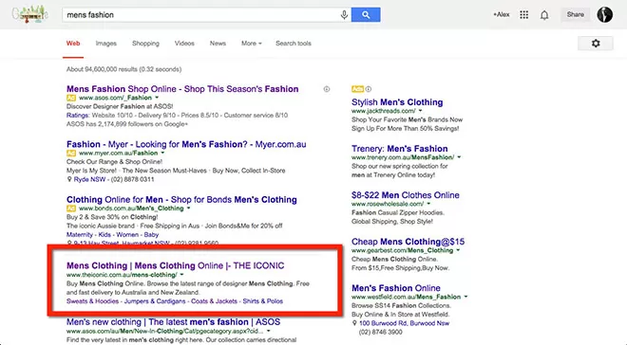Click Ad badge beside www.bonds.com.au URL

coord(71,209)
